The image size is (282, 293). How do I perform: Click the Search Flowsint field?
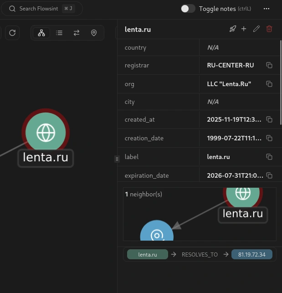pyautogui.click(x=41, y=9)
